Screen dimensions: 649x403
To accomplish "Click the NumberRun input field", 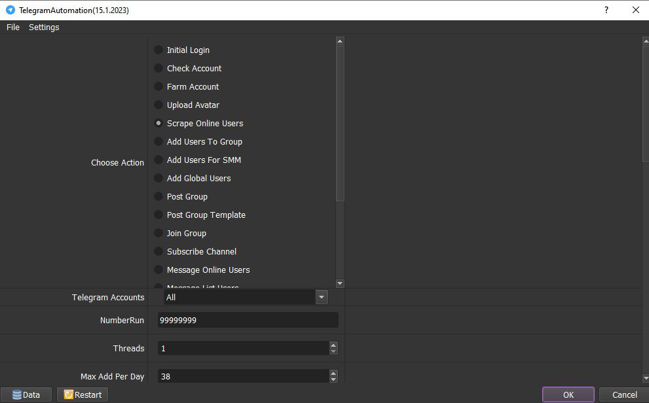I will (248, 320).
